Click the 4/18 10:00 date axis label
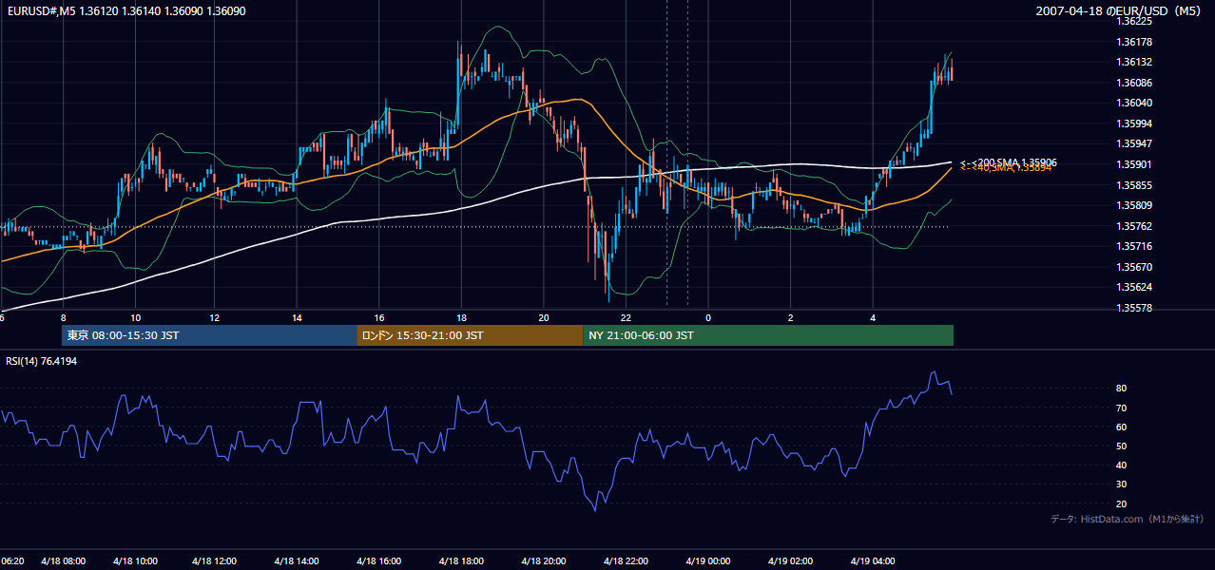This screenshot has width=1215, height=570. (134, 561)
